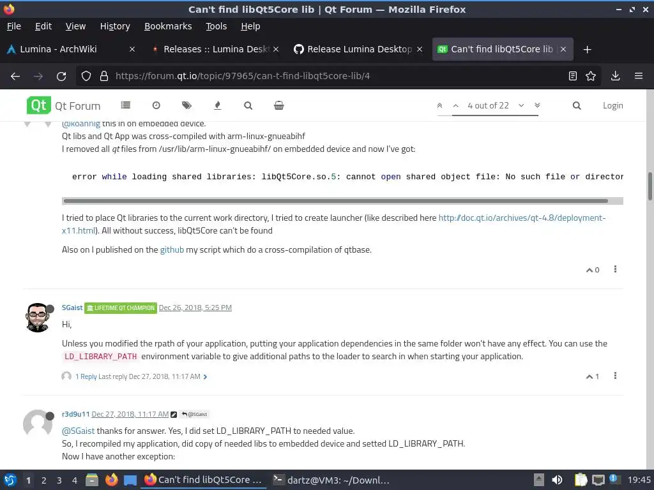This screenshot has width=654, height=490.
Task: Open the Tools menu
Action: point(216,26)
